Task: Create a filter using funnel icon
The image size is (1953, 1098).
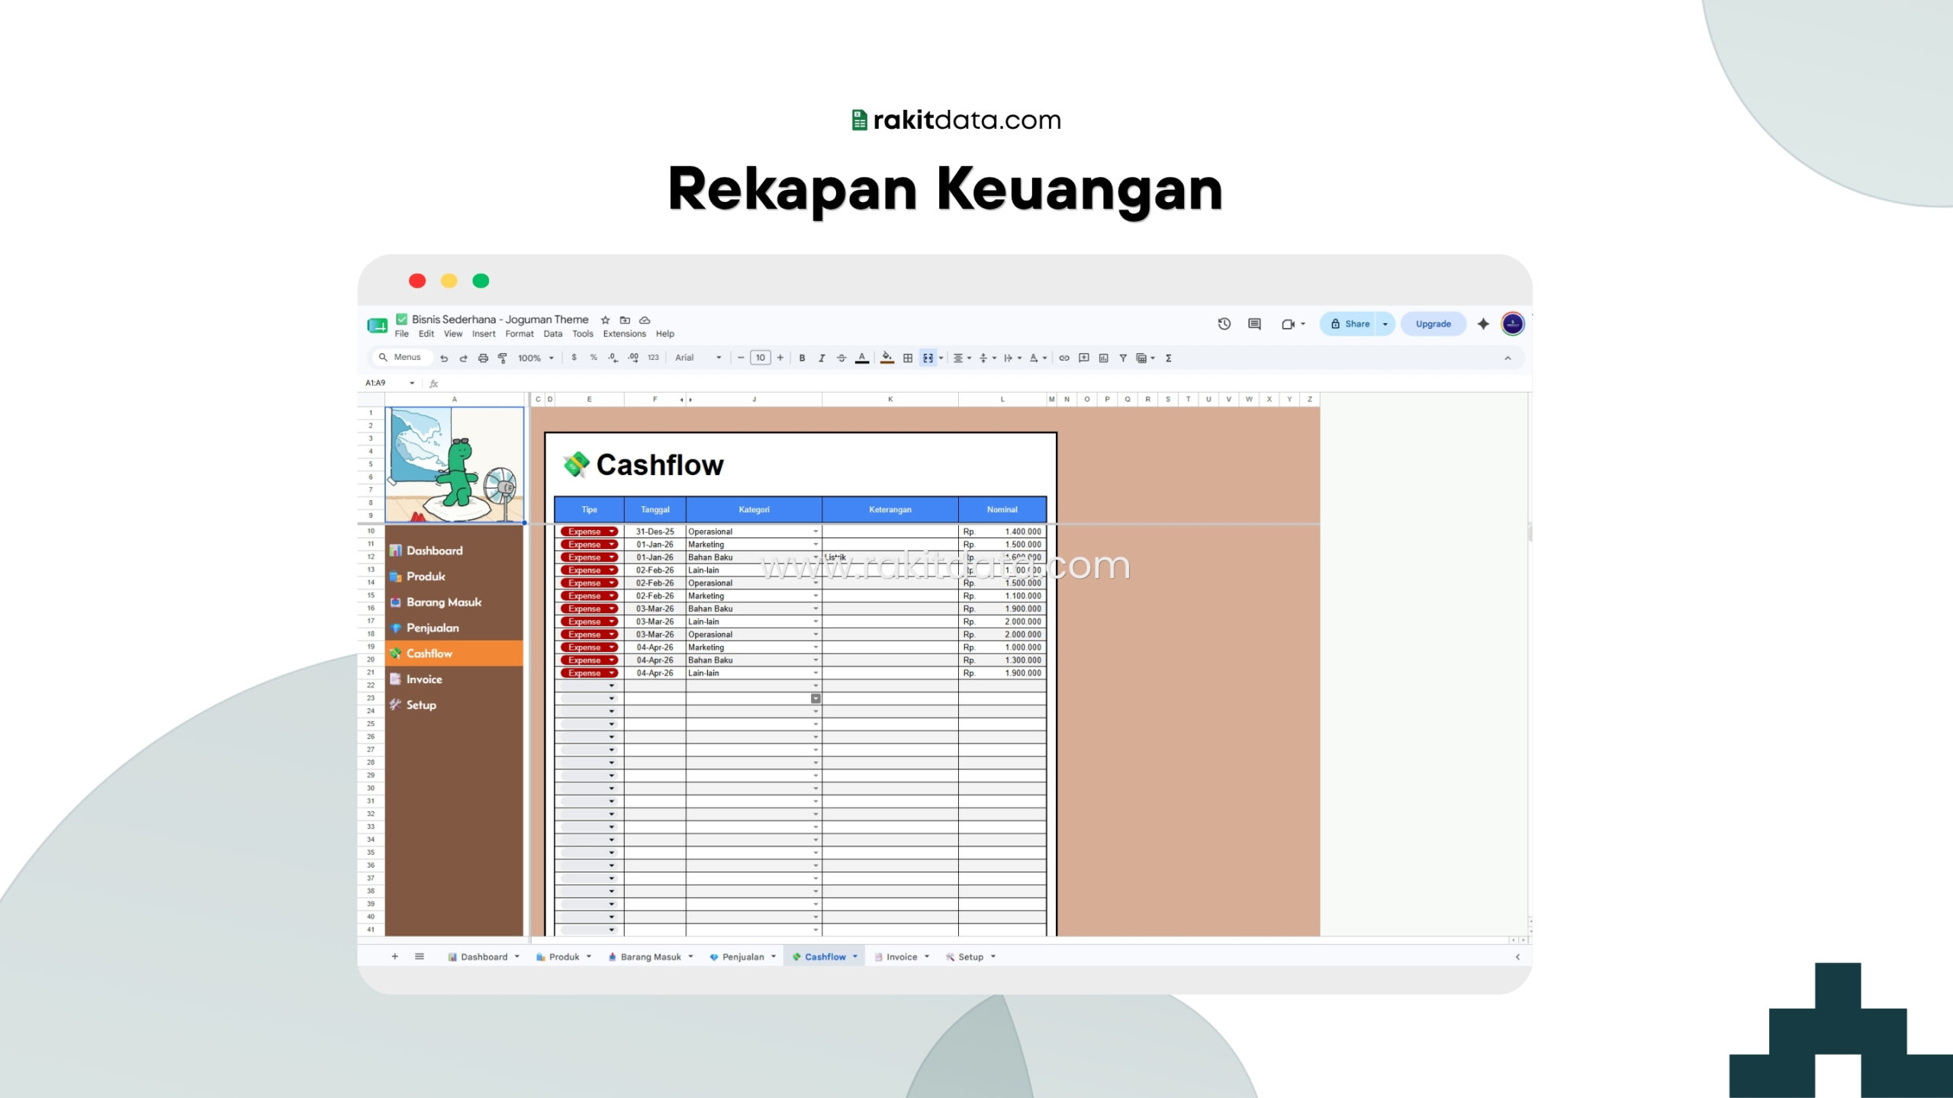Action: tap(1123, 358)
